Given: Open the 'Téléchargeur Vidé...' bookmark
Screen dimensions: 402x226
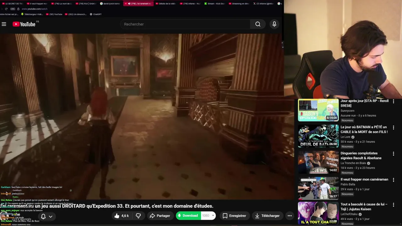Looking at the screenshot, I should pyautogui.click(x=32, y=14).
